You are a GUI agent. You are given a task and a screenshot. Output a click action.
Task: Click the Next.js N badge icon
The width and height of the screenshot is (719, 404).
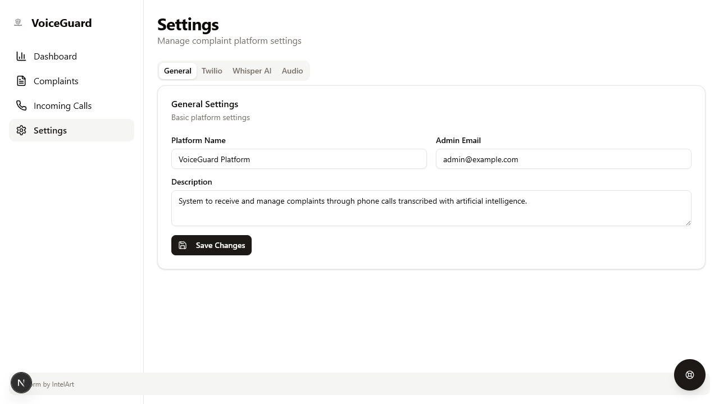[21, 383]
